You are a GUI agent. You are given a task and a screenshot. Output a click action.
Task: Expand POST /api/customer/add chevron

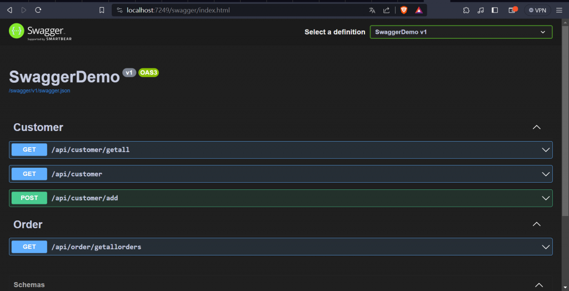546,198
